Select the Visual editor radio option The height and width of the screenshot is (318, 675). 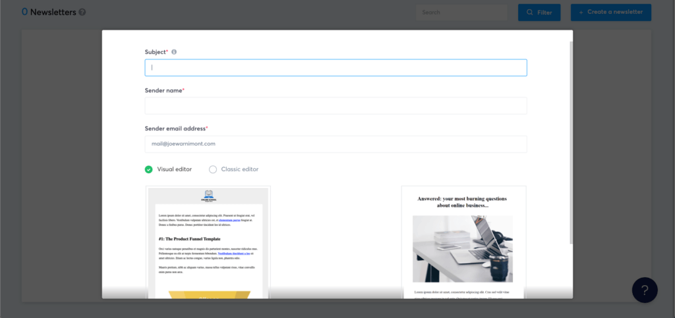point(148,169)
